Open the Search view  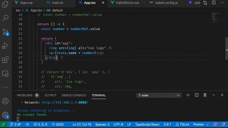[5, 18]
